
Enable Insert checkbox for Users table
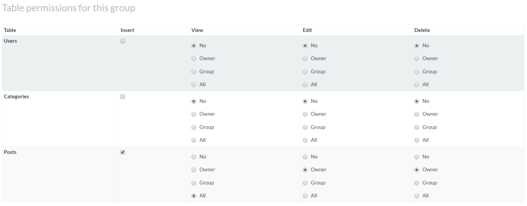[x=122, y=41]
